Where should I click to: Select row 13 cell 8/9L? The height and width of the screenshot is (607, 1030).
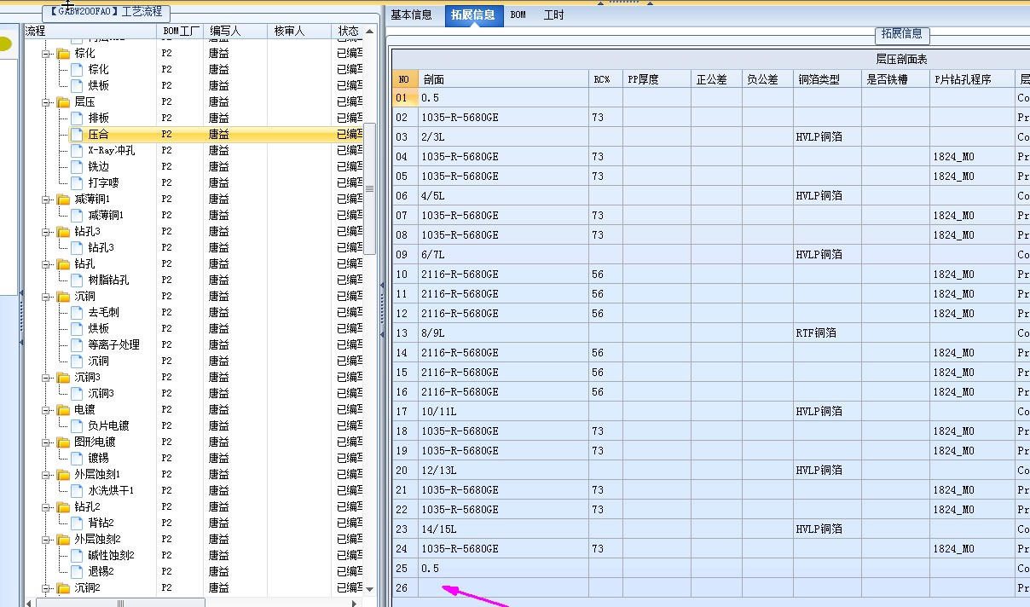click(x=503, y=332)
